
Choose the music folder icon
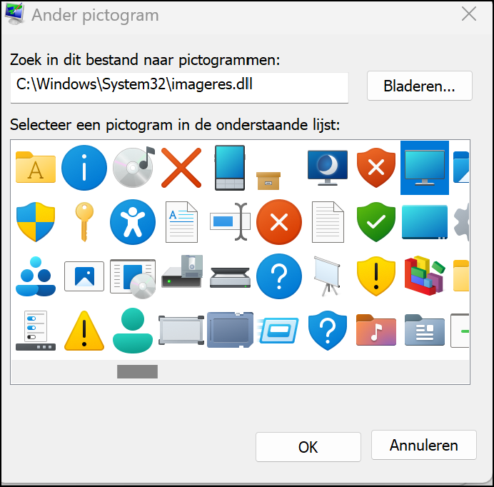coord(376,331)
